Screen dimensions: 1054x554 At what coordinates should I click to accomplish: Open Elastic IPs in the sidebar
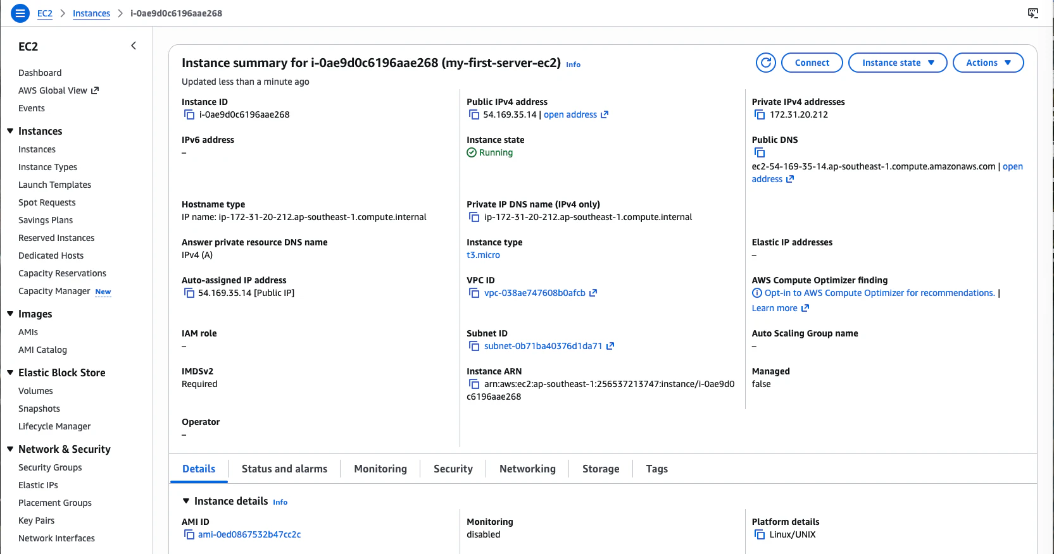38,485
